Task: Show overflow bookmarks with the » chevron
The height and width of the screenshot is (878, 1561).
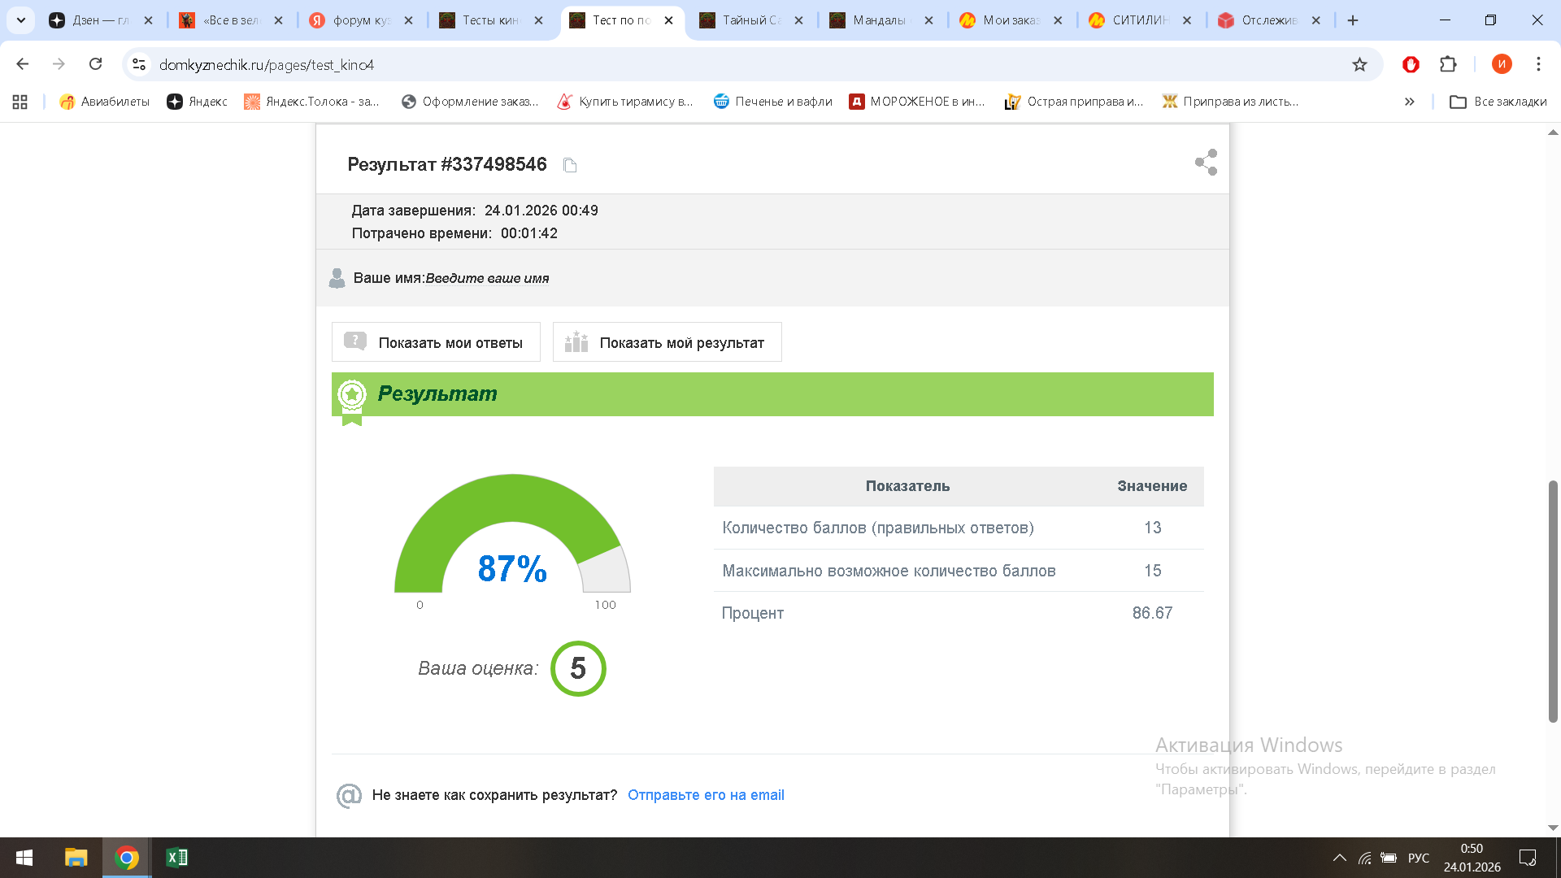Action: coord(1409,102)
